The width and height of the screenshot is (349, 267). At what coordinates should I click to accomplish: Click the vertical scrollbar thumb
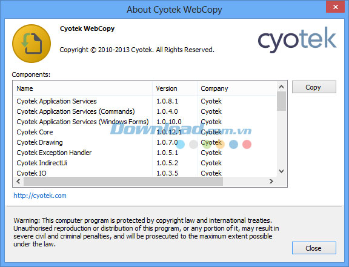281,101
